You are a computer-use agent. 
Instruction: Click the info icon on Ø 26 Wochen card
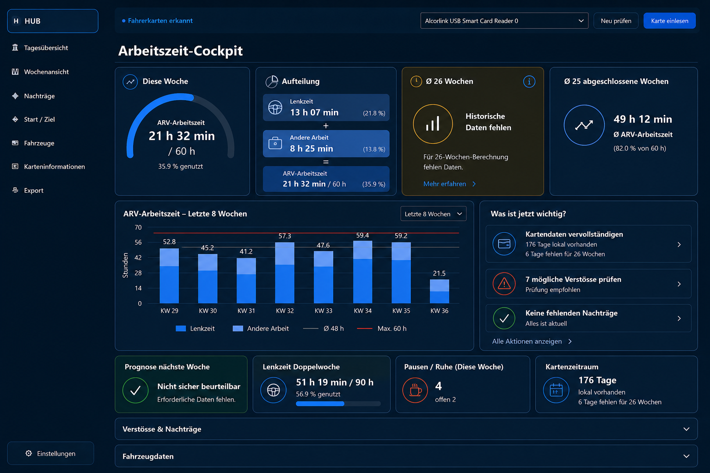coord(529,82)
